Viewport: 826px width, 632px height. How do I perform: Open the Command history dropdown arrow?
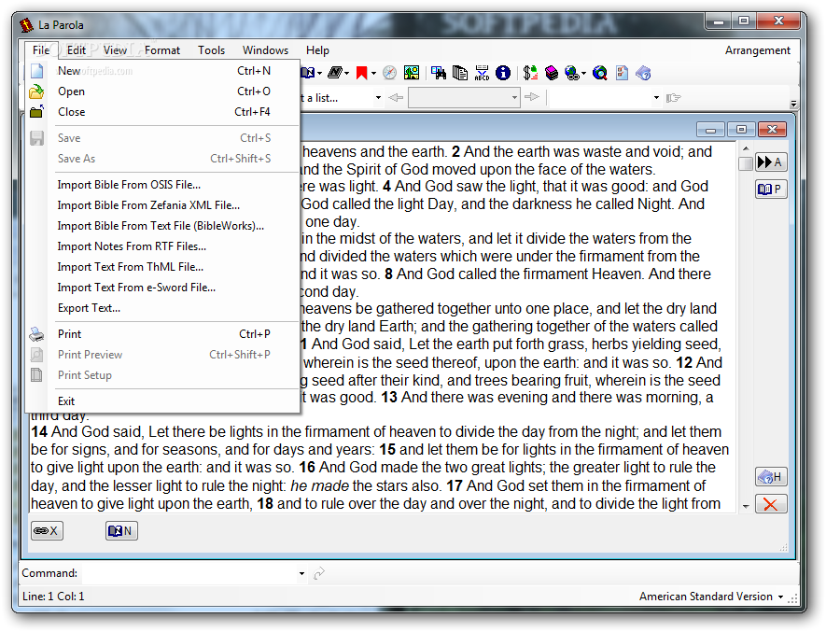coord(301,573)
